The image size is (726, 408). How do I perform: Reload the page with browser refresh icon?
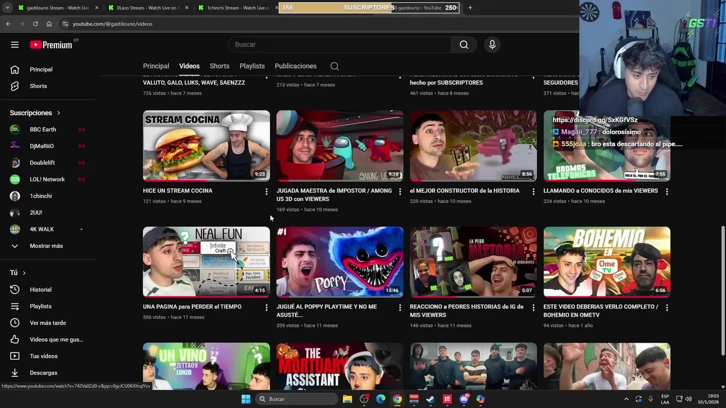tap(35, 24)
